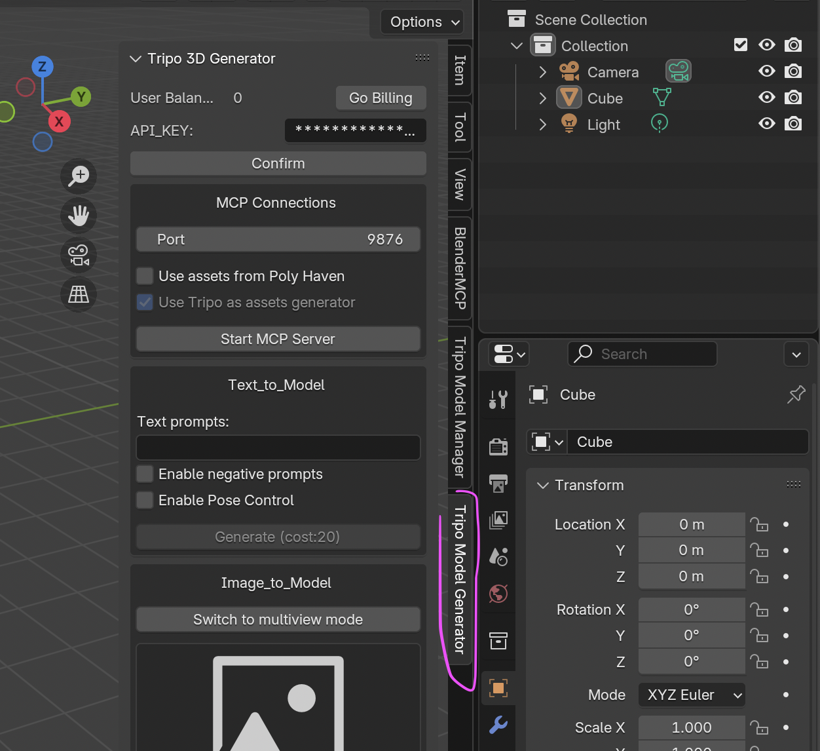Click the Generate (cost:20) button
Viewport: 820px width, 751px height.
pos(278,537)
